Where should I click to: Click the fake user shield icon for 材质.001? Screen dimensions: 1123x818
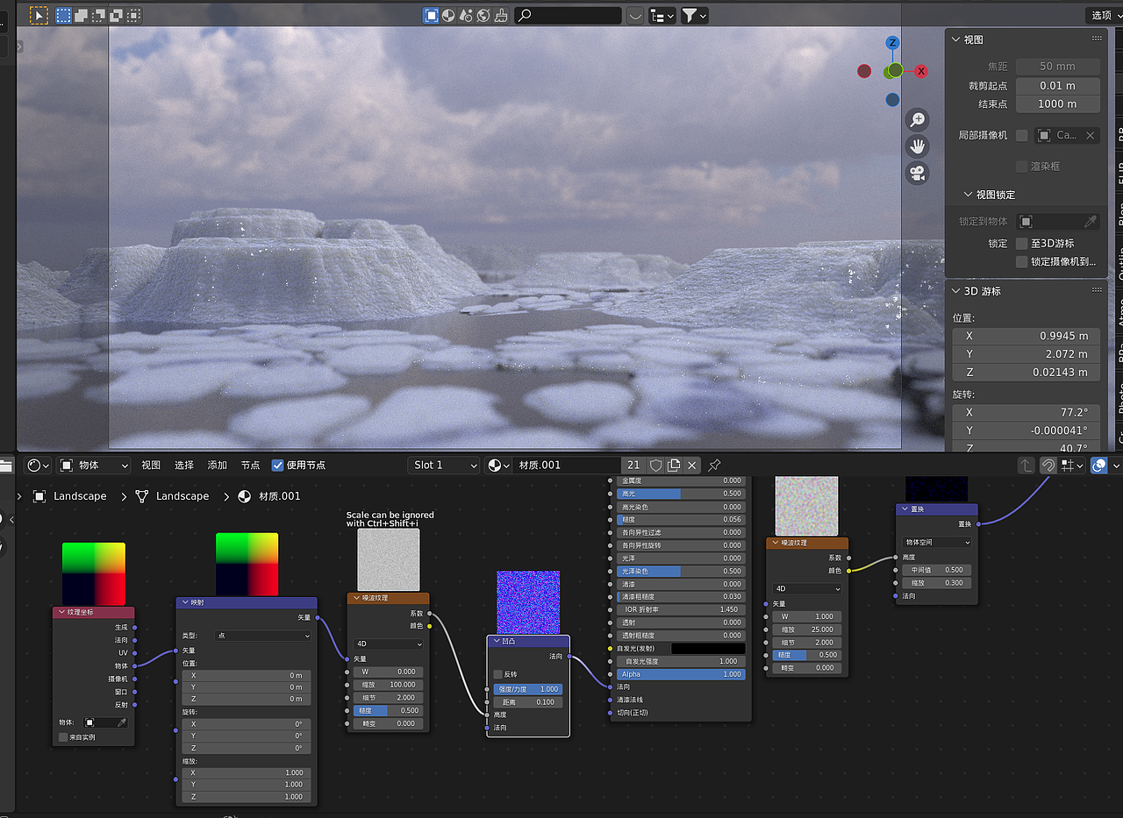point(655,465)
